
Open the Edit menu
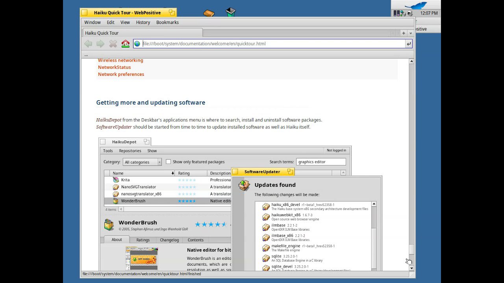111,22
